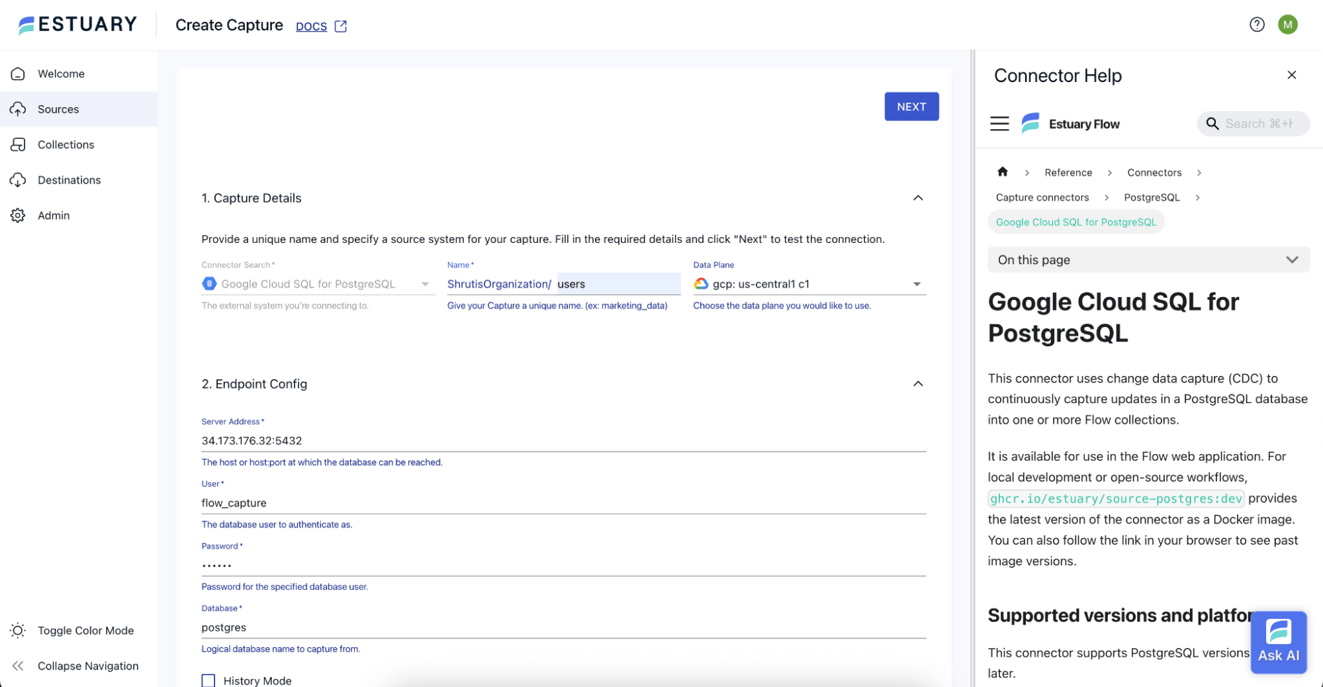
Task: Click the Capture connectors breadcrumb
Action: [x=1042, y=197]
